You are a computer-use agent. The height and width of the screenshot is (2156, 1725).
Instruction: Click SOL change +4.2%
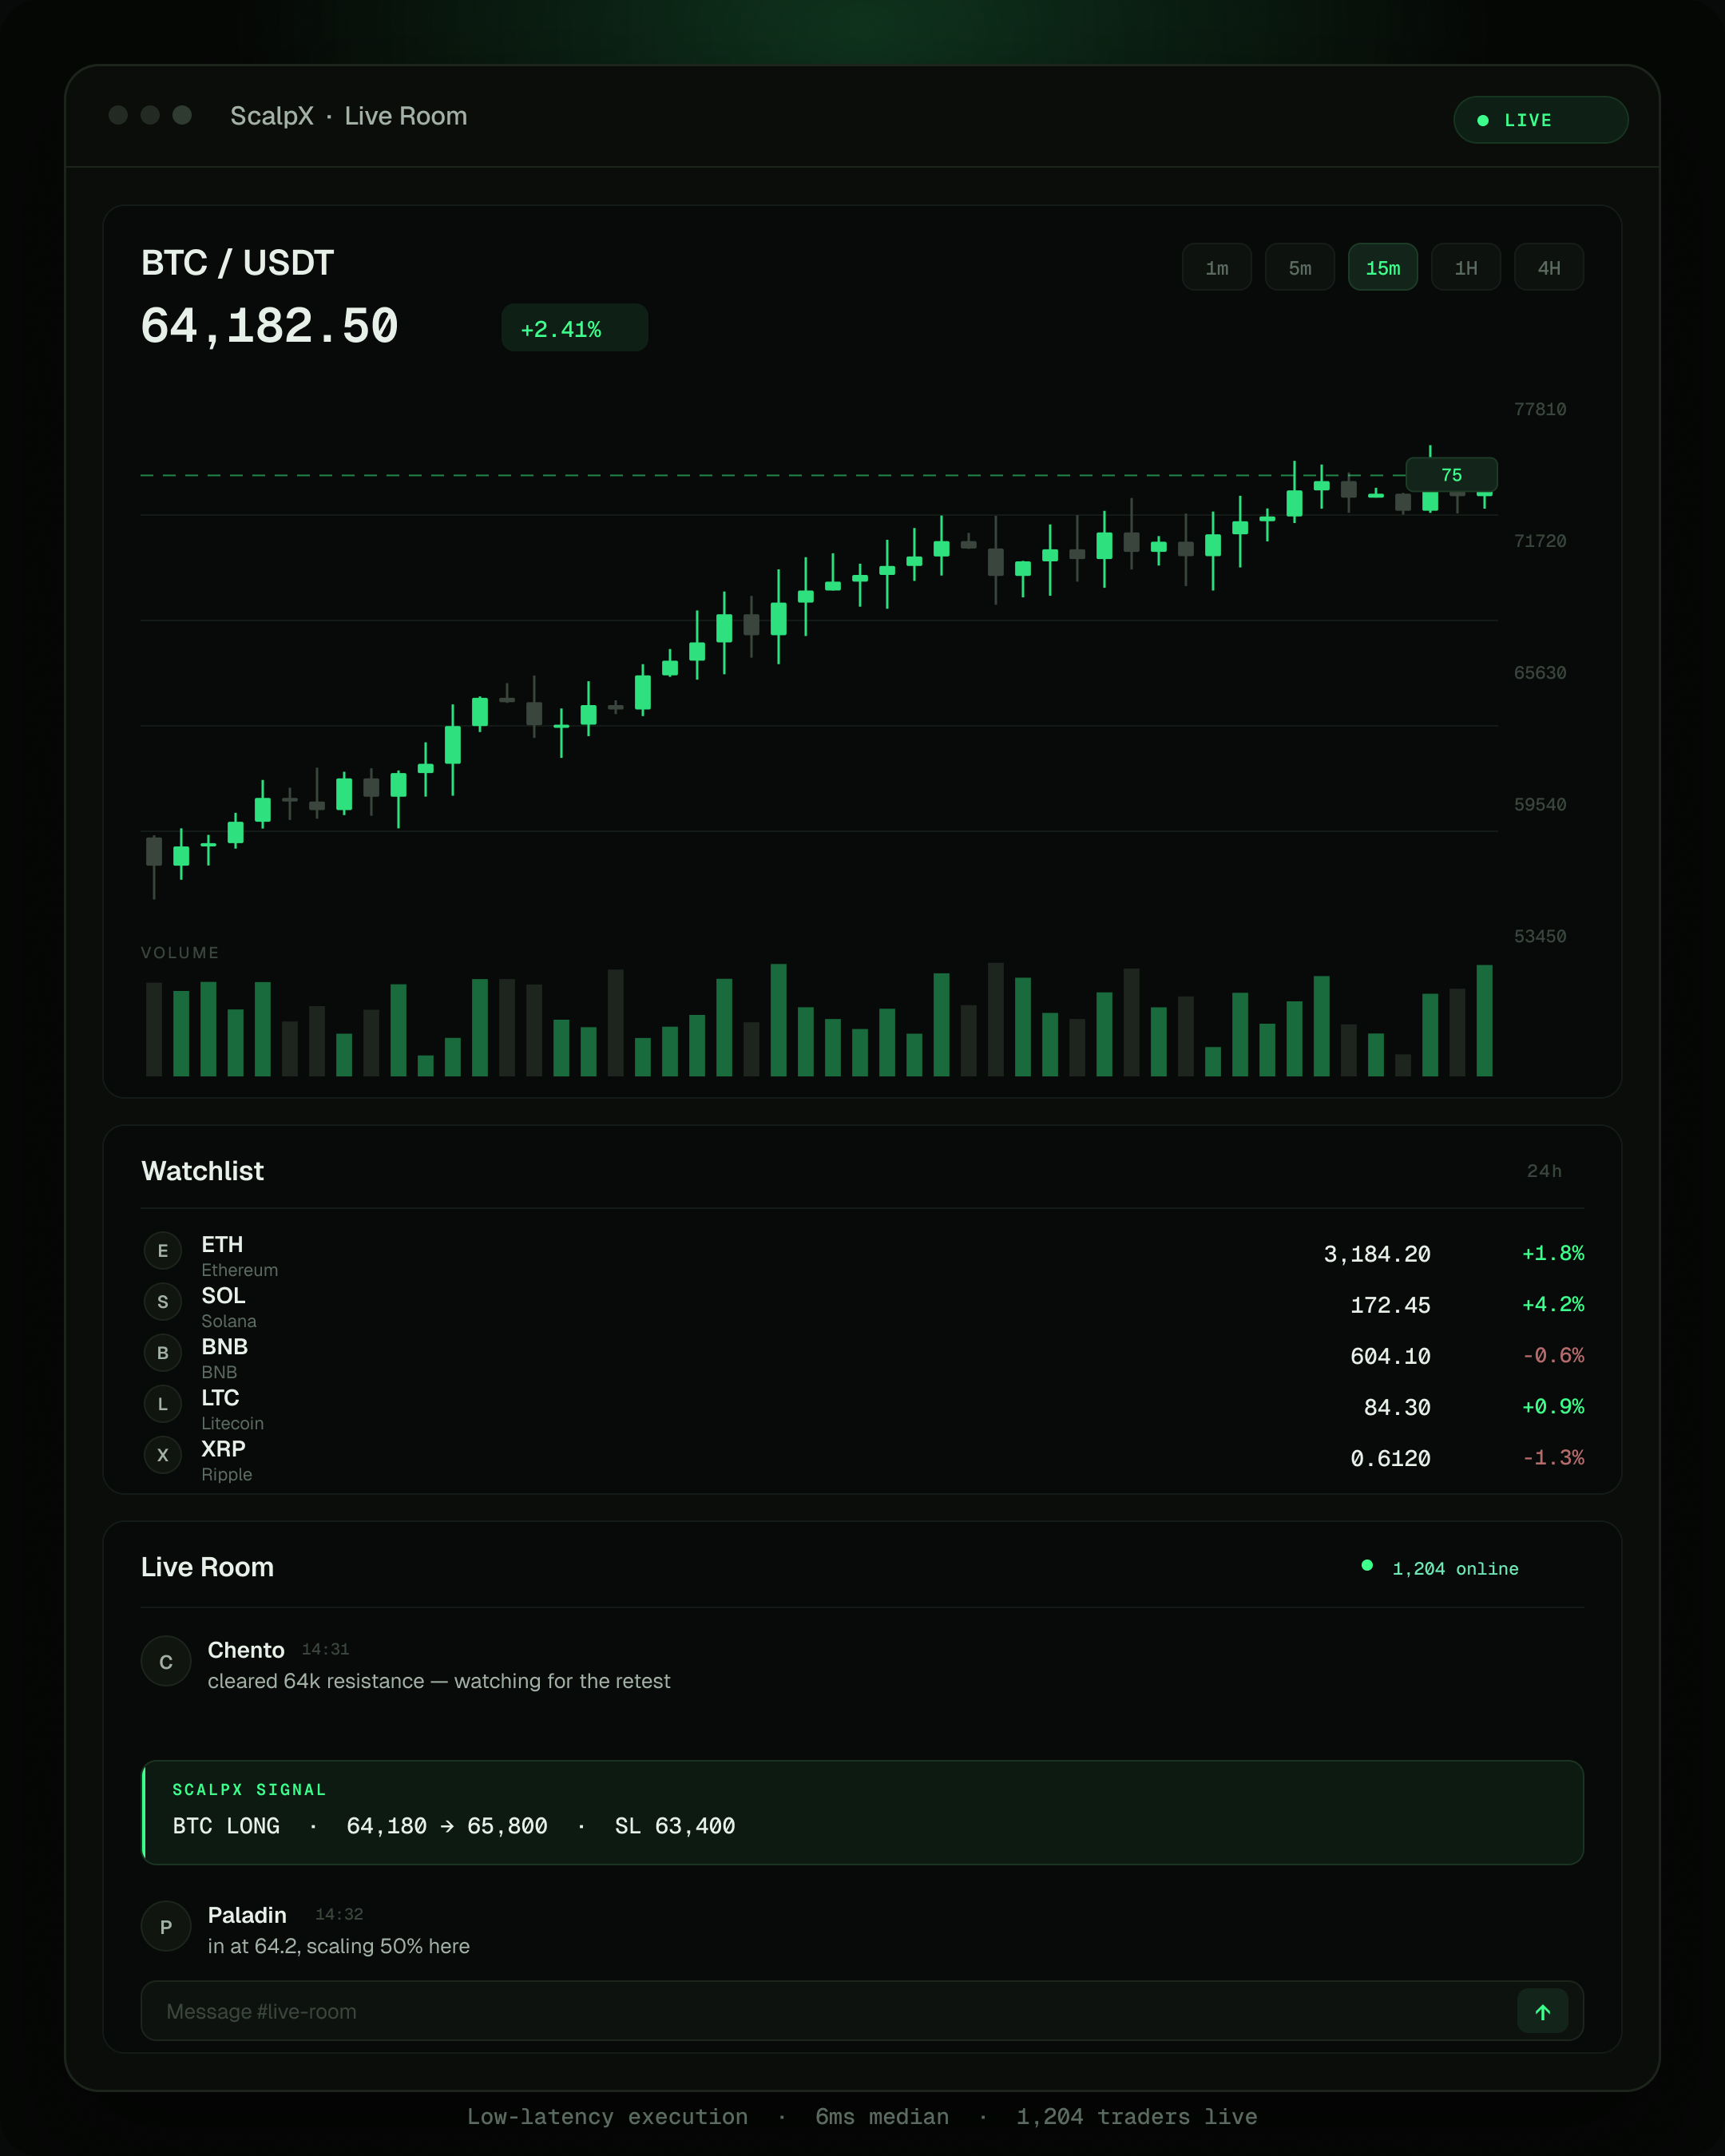[1553, 1304]
